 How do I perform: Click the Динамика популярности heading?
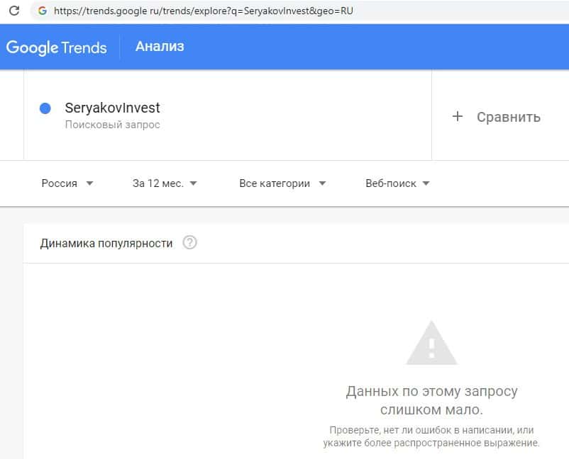[x=106, y=243]
